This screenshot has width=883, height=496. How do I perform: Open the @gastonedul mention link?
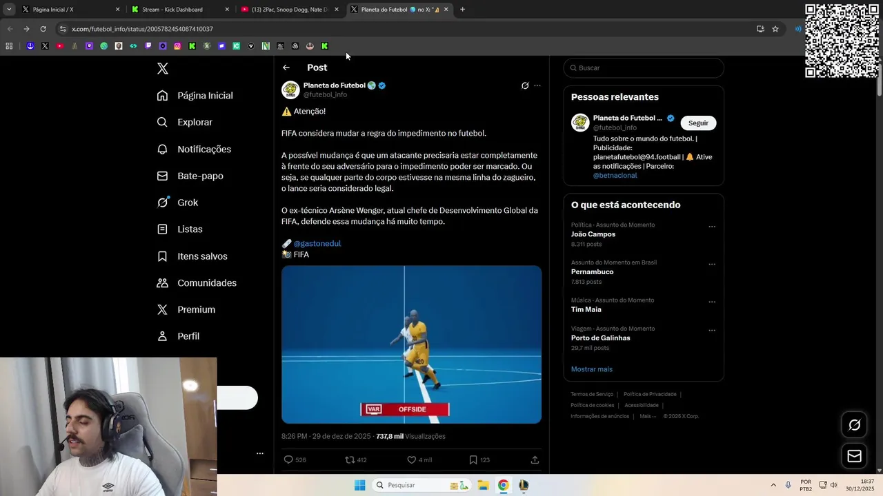point(317,243)
